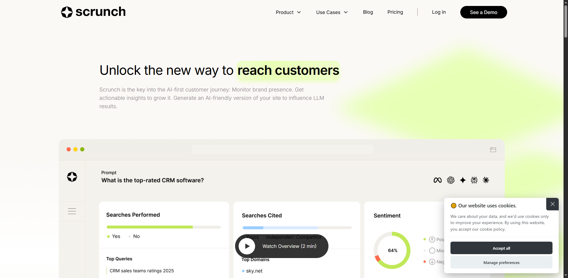Expand the Product dropdown menu
Viewport: 568px width, 278px height.
point(288,12)
